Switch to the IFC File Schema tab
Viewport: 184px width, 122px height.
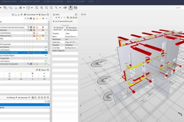click(71, 28)
